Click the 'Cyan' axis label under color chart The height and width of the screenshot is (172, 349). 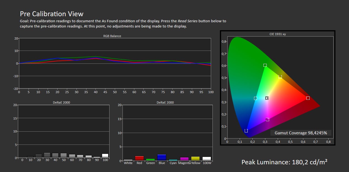(173, 163)
